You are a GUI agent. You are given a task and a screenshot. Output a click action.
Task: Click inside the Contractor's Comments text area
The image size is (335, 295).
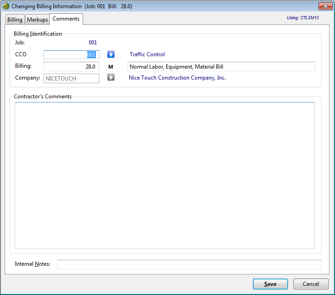[165, 175]
